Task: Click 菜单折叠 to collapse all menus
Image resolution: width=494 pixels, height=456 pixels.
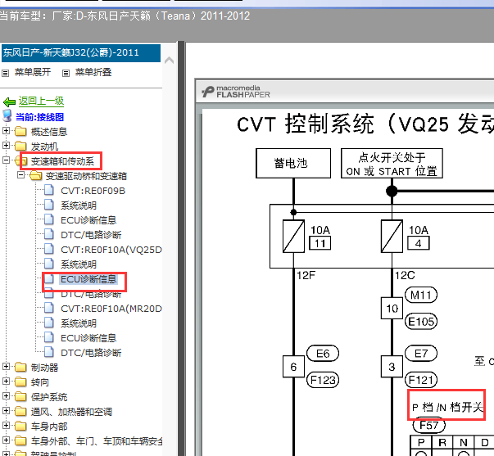Action: click(93, 72)
